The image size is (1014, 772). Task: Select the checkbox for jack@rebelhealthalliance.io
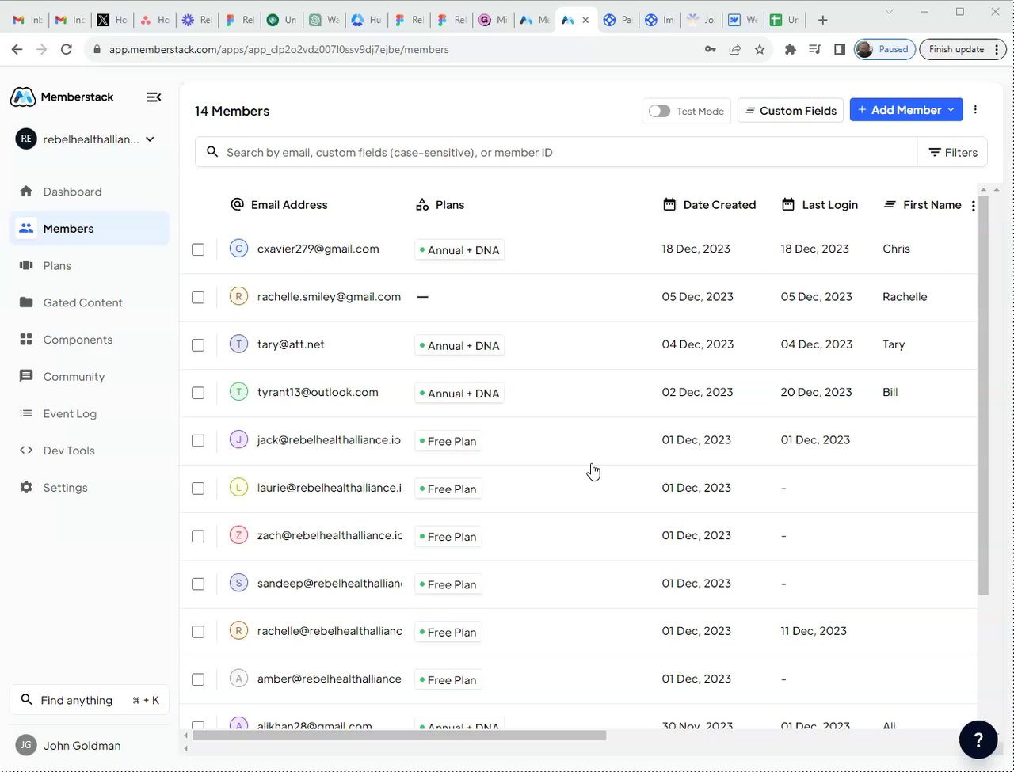point(198,441)
